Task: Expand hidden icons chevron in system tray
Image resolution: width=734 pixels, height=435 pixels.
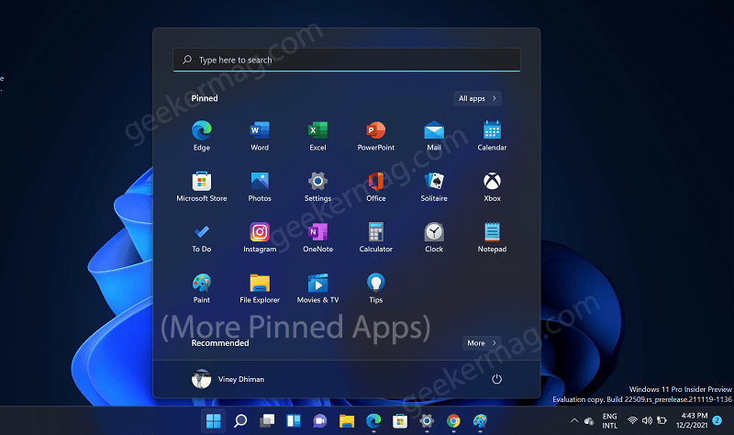Action: 574,420
